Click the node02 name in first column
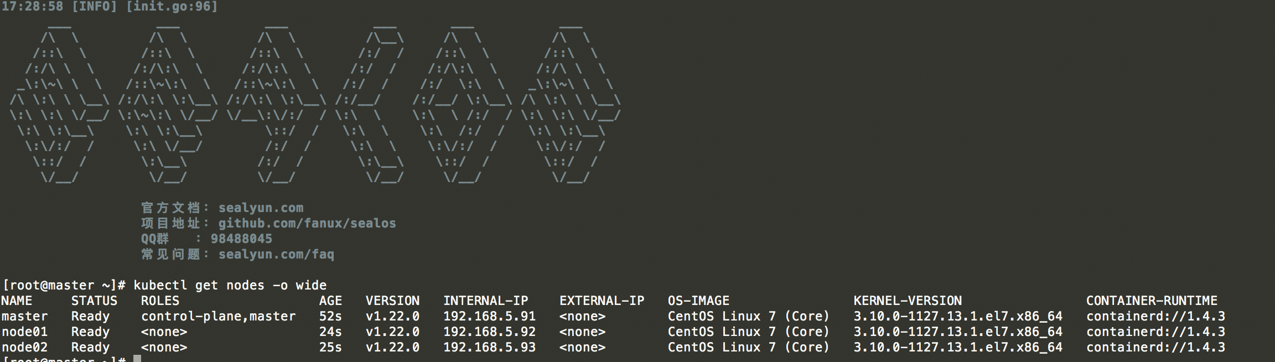Viewport: 1275px width, 362px height. click(24, 348)
